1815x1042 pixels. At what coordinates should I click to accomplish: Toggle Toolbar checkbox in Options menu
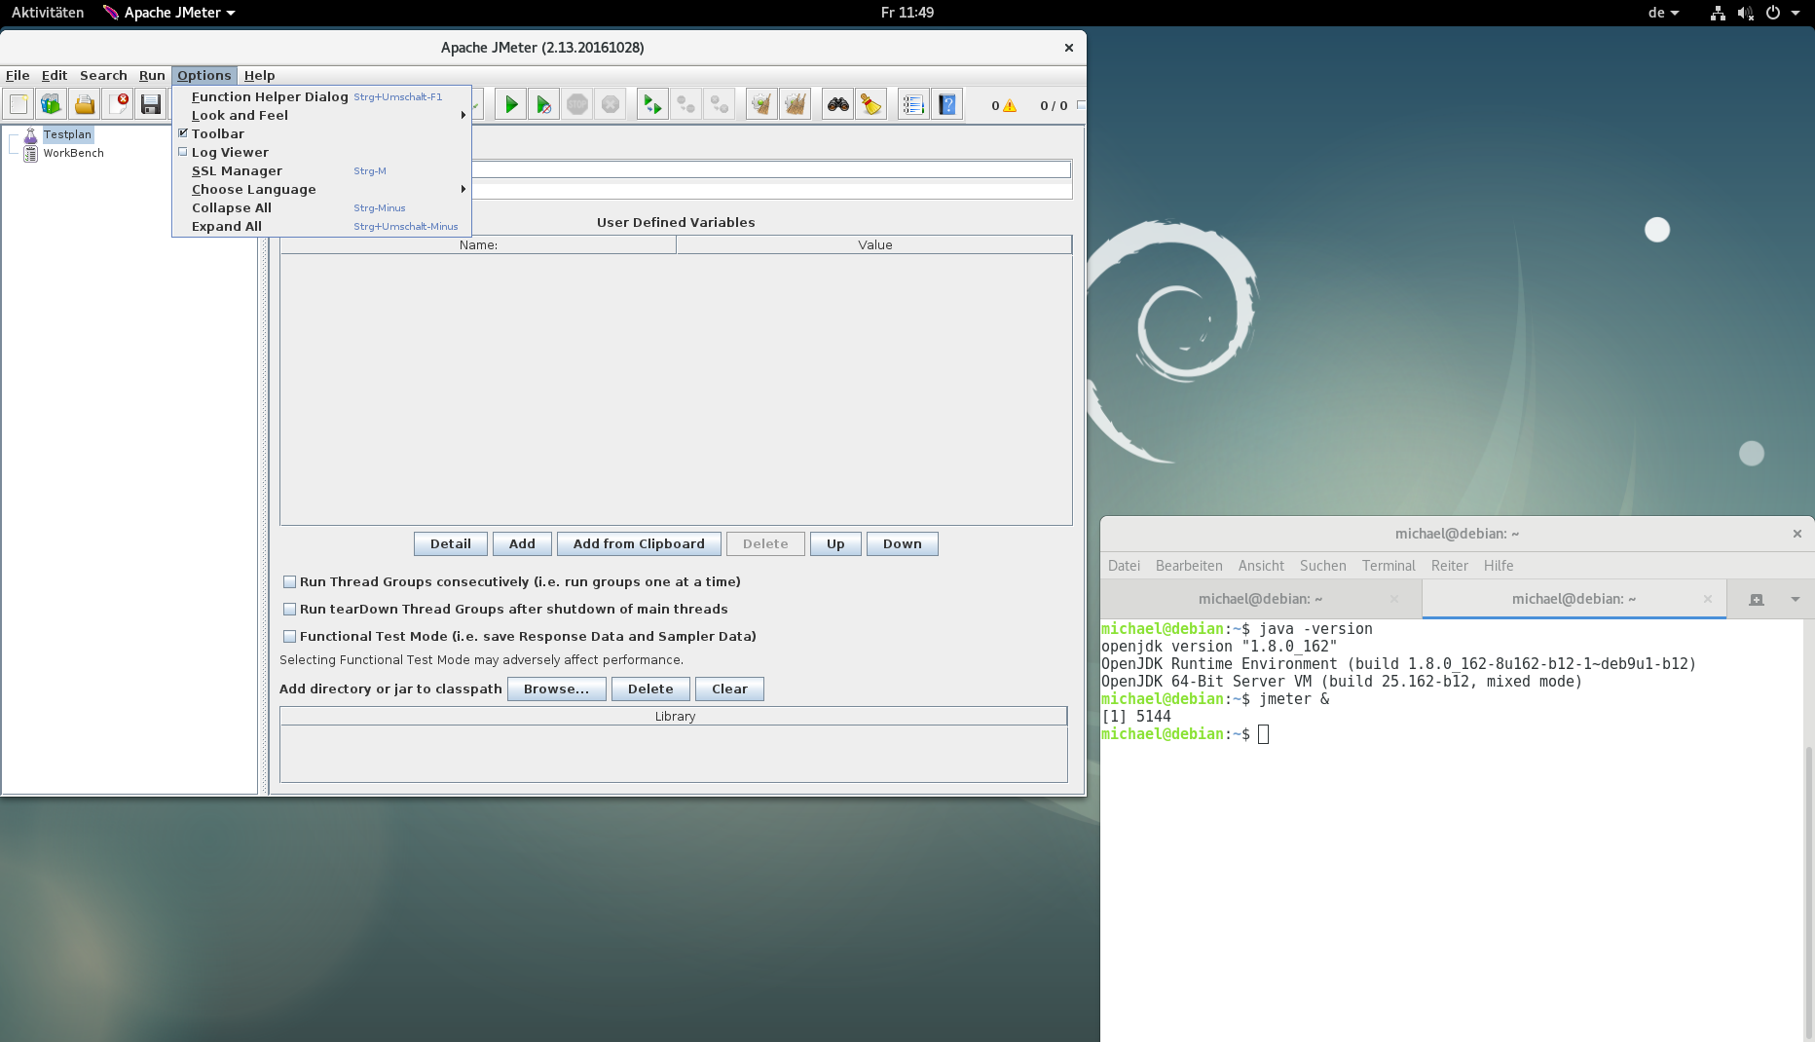(182, 133)
